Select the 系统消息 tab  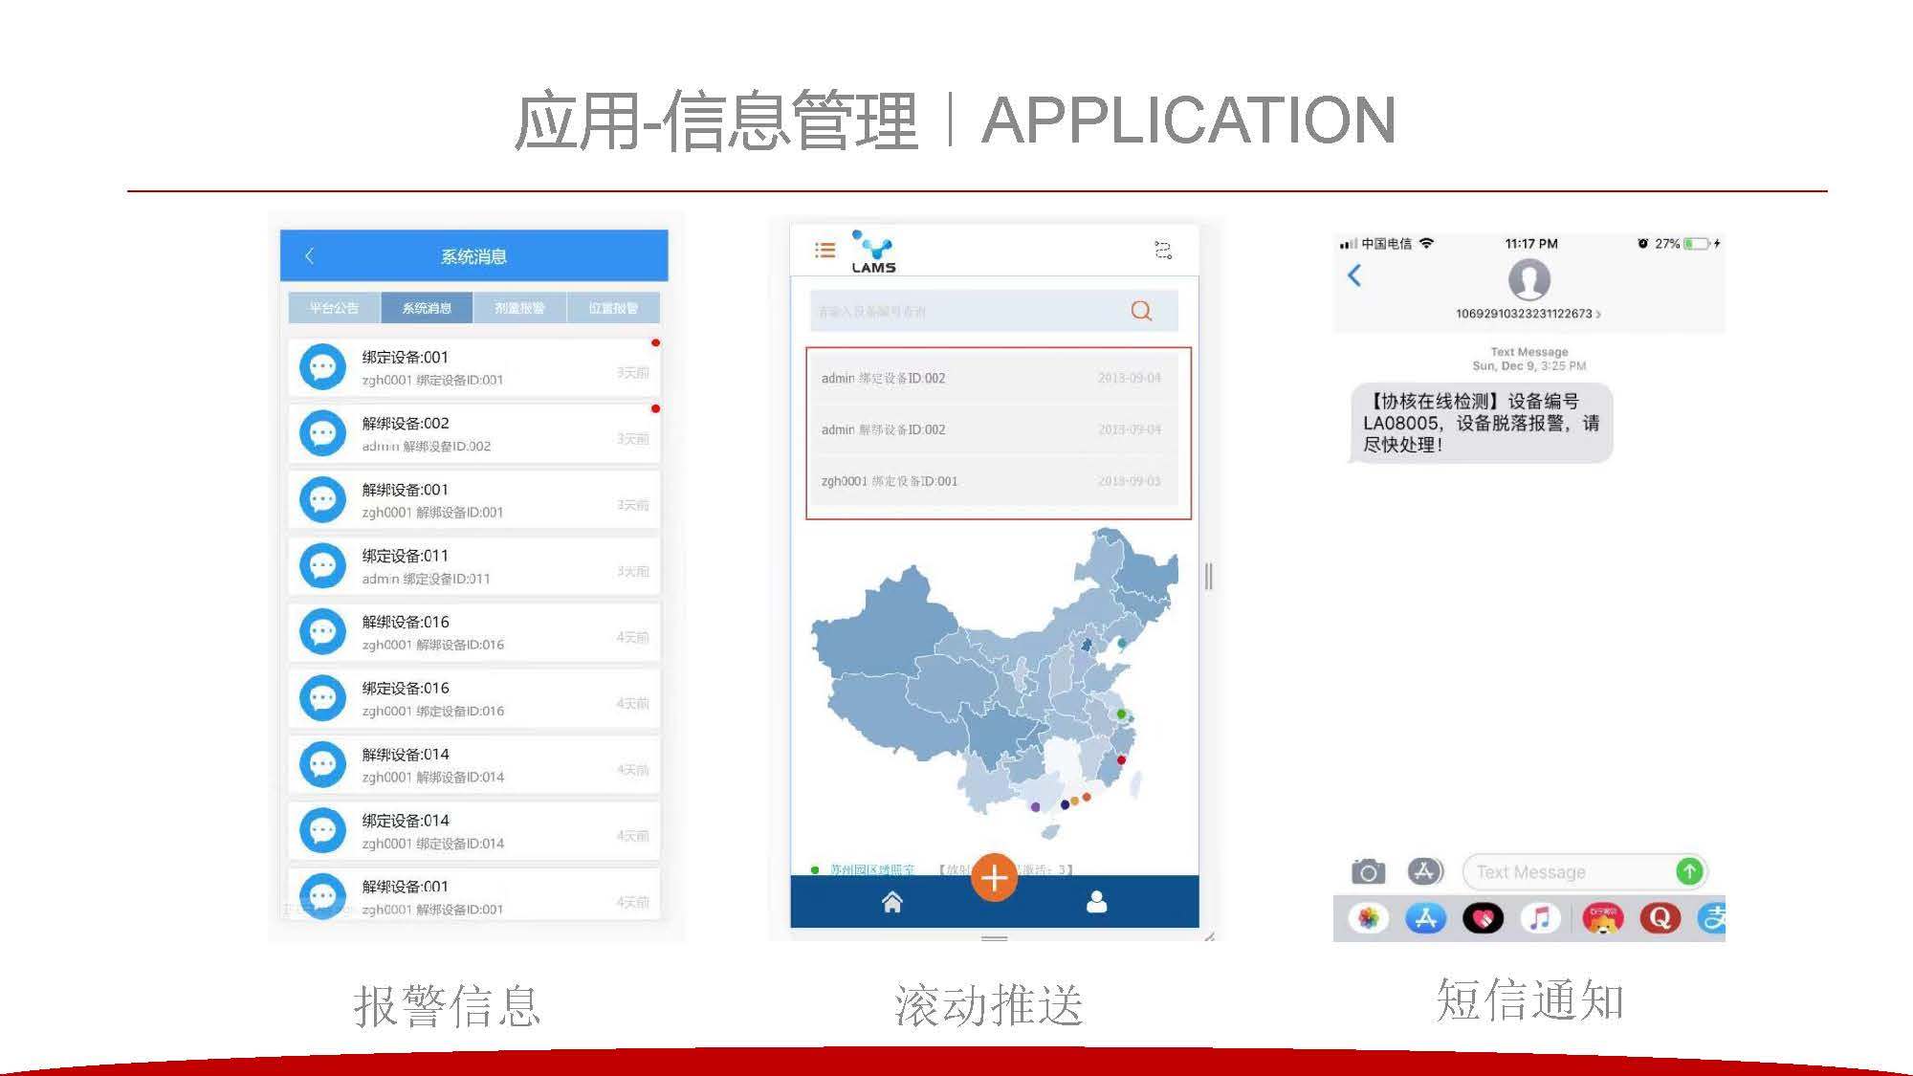pyautogui.click(x=427, y=308)
